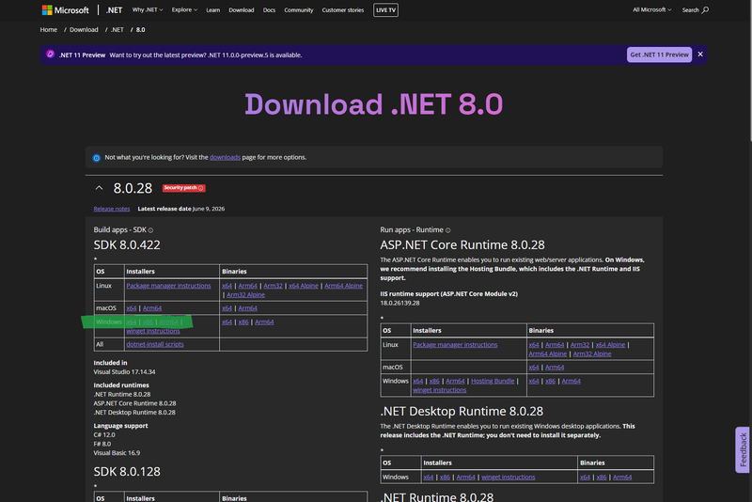
Task: Open the All Microsoft dropdown
Action: coord(651,9)
